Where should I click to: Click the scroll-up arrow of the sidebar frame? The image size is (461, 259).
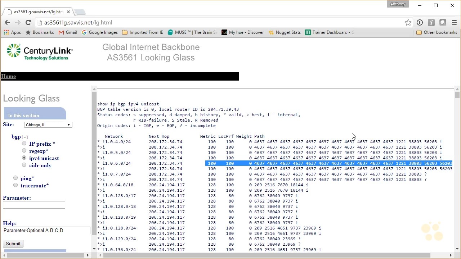click(x=94, y=88)
